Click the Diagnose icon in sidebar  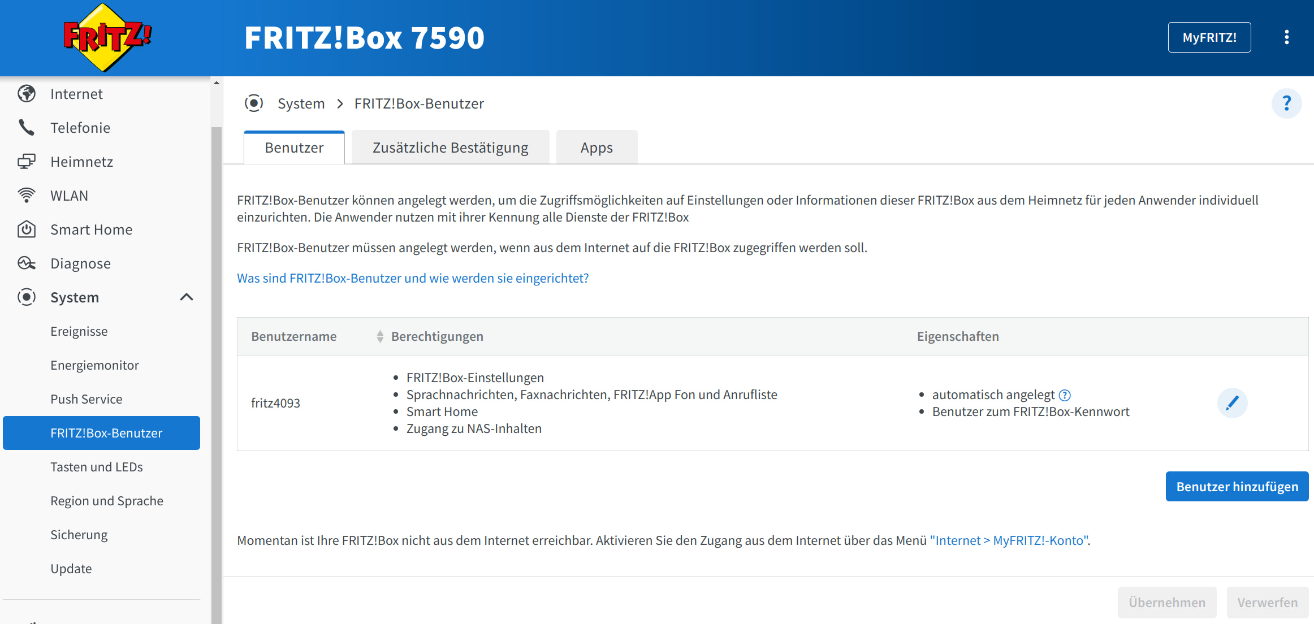point(27,263)
